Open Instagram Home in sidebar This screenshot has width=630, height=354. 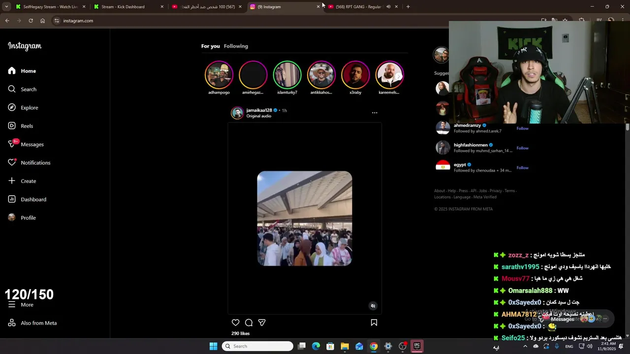coord(22,71)
